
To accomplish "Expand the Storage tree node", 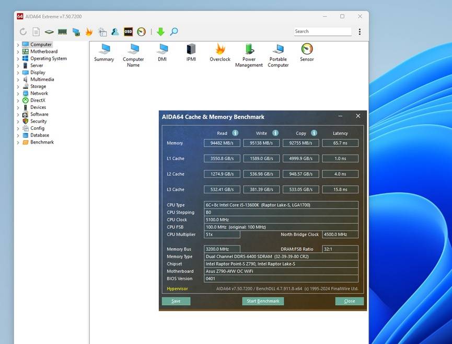I will click(x=18, y=86).
